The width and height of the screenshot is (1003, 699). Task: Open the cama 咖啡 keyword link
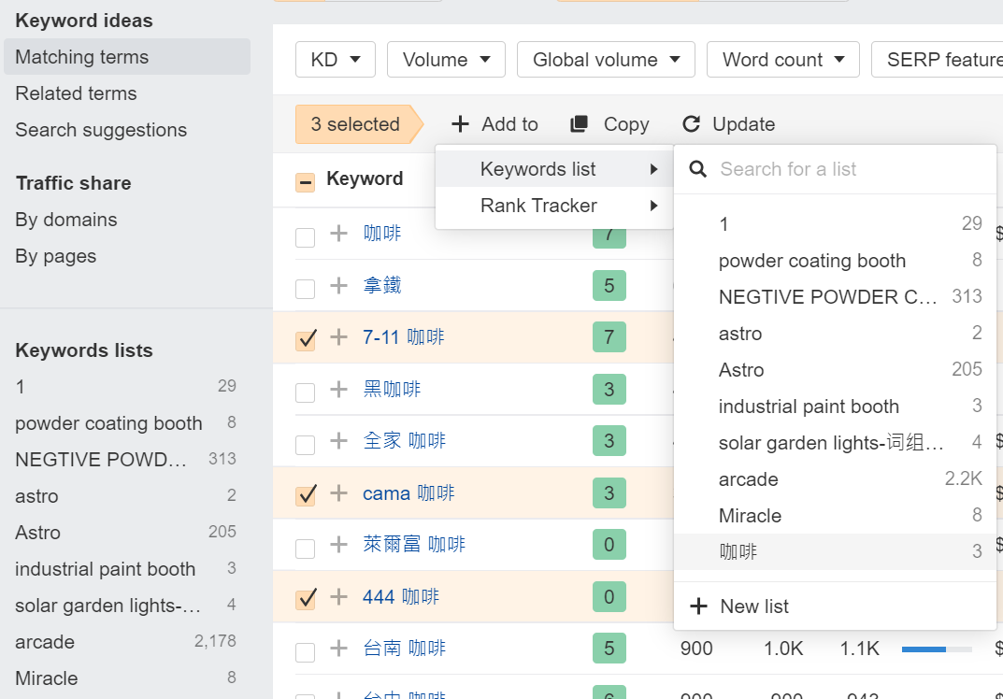pos(408,493)
